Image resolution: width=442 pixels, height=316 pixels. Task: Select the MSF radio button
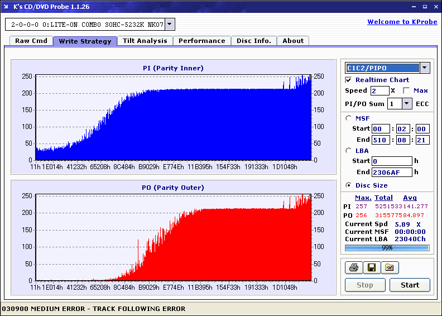pos(348,118)
